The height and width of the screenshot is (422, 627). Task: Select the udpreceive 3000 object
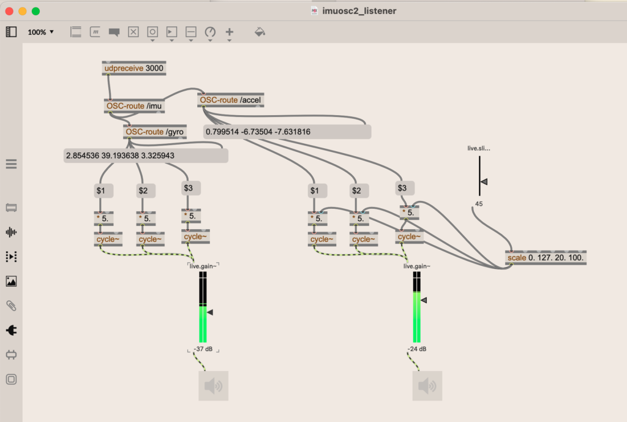[134, 69]
